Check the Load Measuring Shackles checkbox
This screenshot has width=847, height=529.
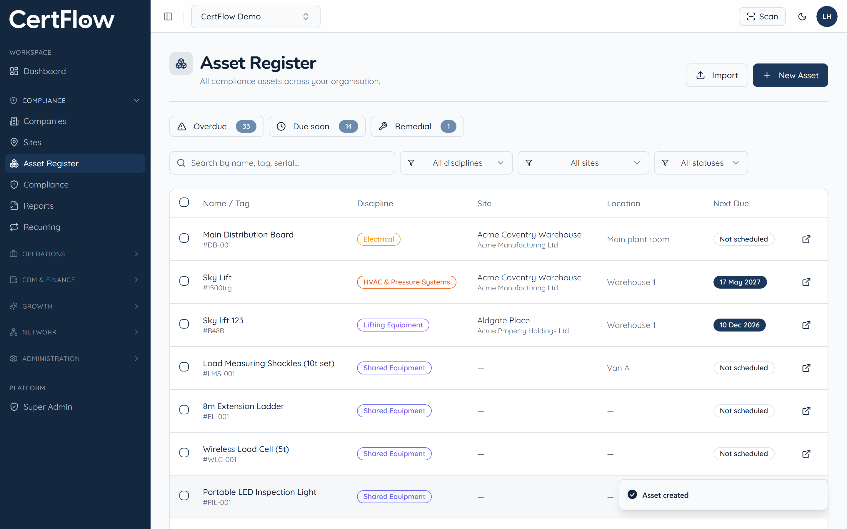tap(184, 367)
